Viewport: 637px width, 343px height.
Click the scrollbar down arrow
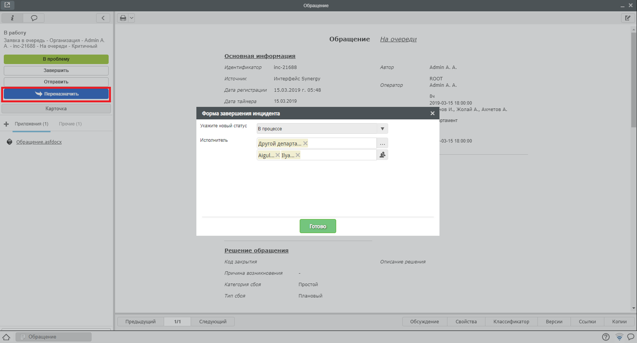pyautogui.click(x=634, y=309)
